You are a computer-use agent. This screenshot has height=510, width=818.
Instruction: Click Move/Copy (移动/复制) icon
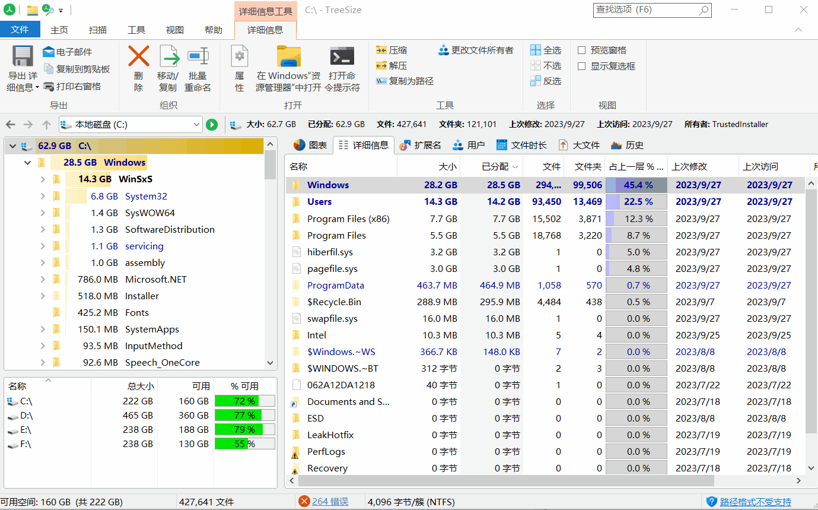point(168,56)
